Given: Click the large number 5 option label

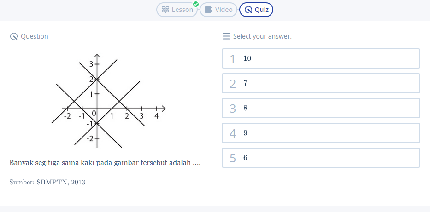Looking at the screenshot, I should pyautogui.click(x=233, y=158).
